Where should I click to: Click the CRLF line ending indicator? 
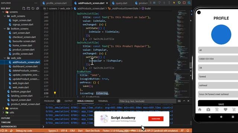click(73, 131)
